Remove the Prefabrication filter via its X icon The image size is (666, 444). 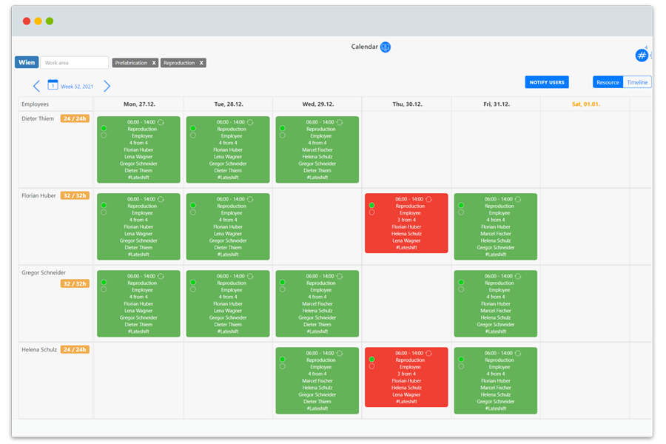click(x=154, y=62)
